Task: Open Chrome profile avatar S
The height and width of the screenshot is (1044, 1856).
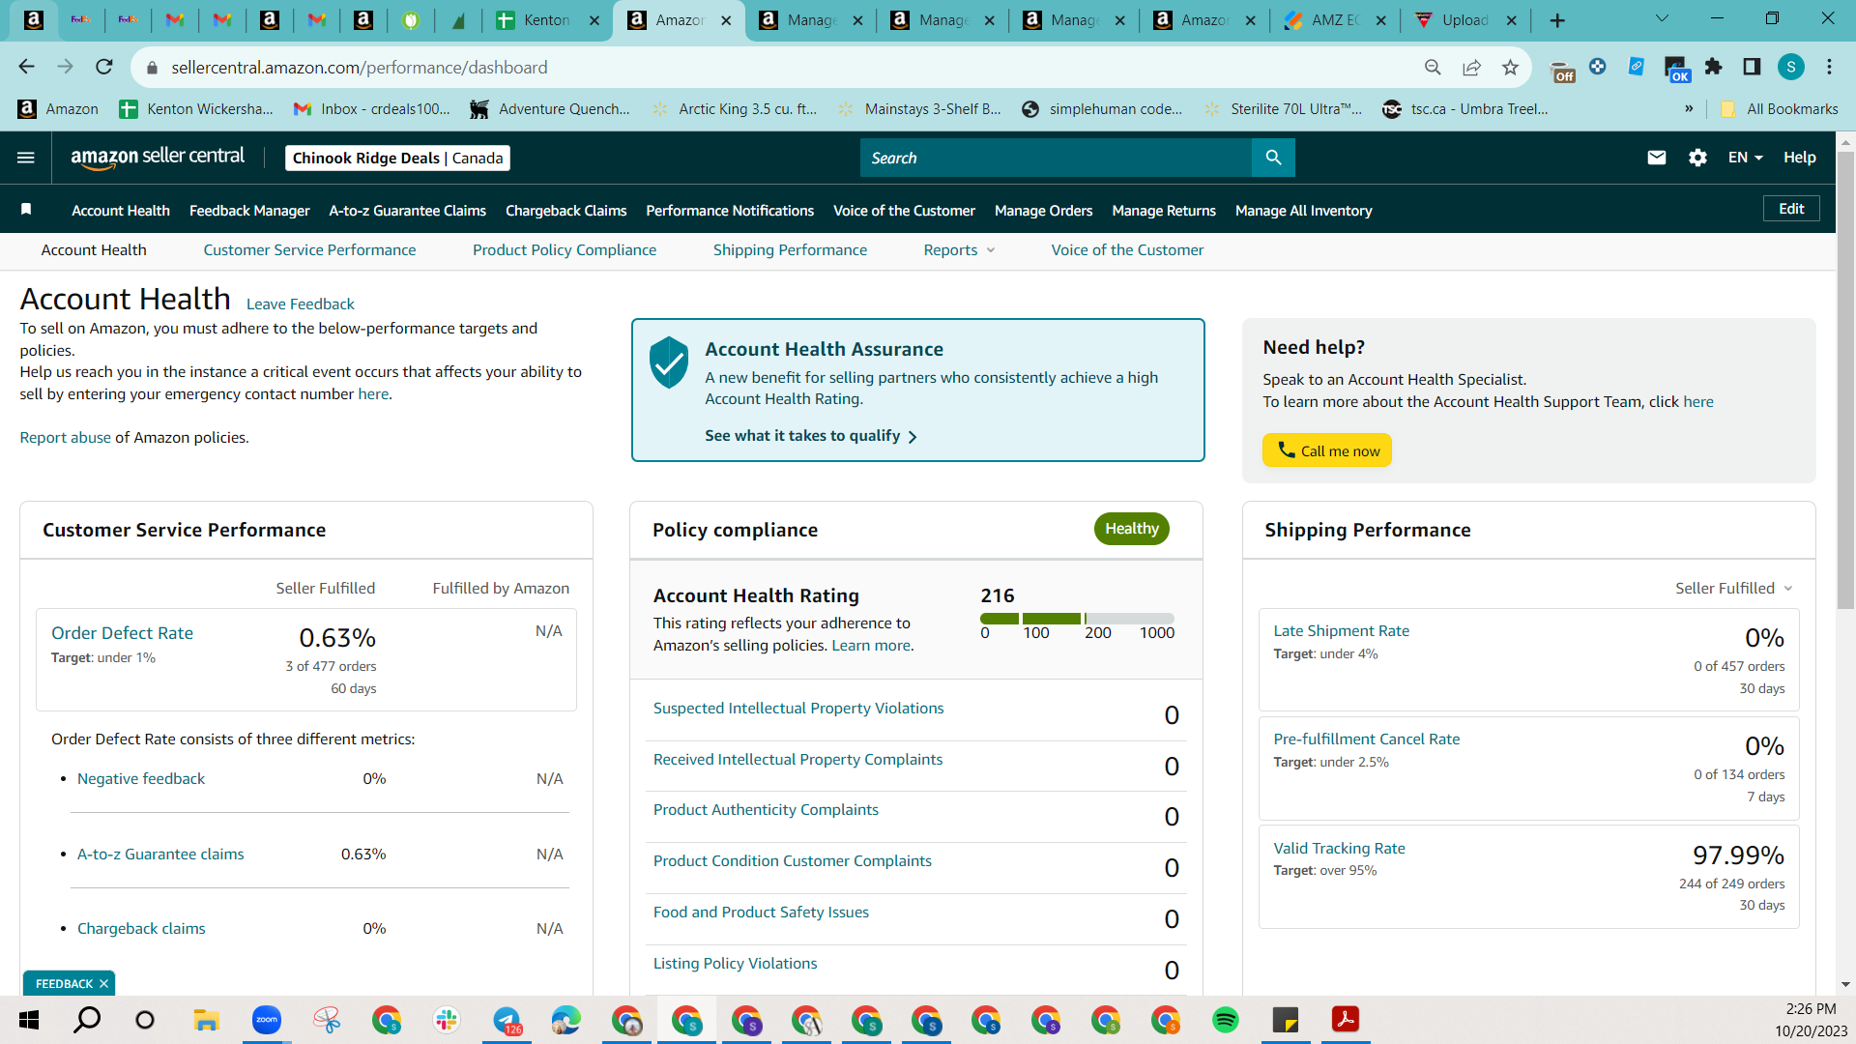Action: pos(1791,67)
